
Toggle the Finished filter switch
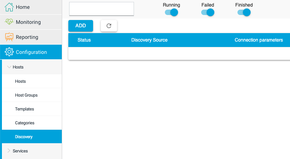coord(244,13)
